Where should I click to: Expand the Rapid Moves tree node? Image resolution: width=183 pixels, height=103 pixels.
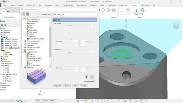click(x=23, y=50)
